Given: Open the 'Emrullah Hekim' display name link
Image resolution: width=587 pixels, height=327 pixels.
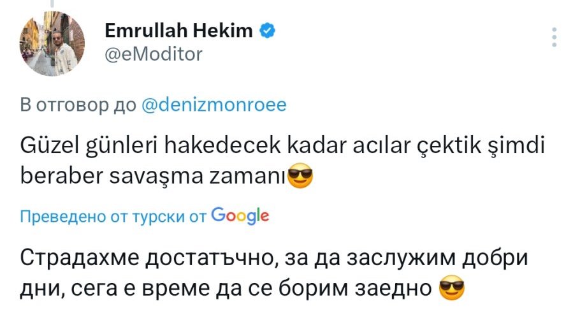Looking at the screenshot, I should [178, 31].
